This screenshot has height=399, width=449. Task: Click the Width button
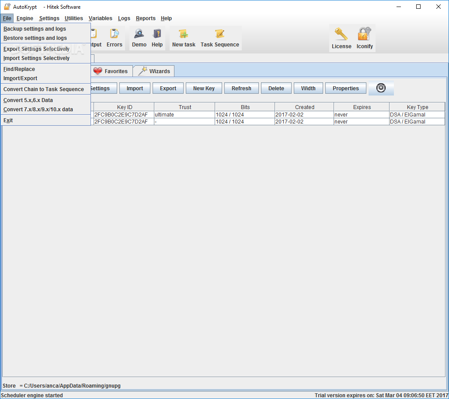pos(308,88)
